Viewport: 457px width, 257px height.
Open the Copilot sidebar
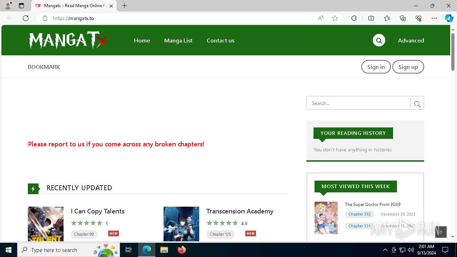449,18
